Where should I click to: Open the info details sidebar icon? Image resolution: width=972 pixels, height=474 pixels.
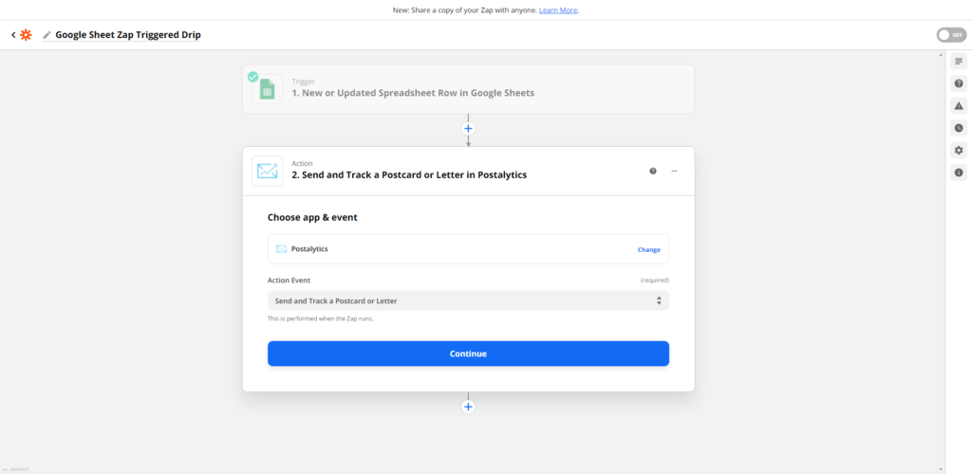(x=959, y=173)
